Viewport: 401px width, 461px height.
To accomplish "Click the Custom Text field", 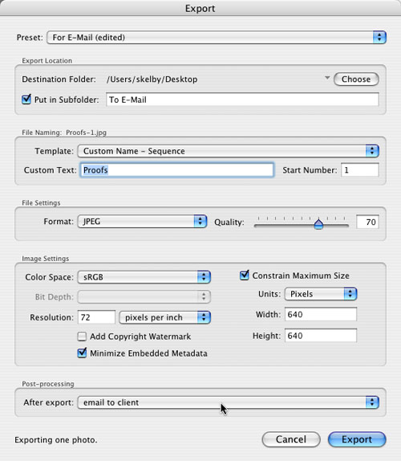I will click(177, 170).
